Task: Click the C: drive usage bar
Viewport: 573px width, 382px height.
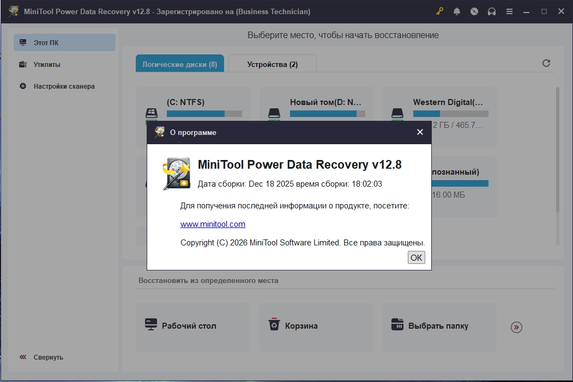Action: [x=204, y=114]
